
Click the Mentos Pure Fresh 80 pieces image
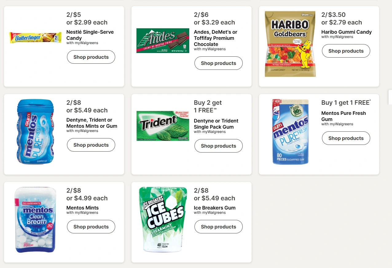[x=290, y=132]
